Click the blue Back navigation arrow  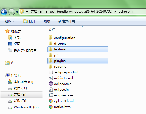[4, 12]
